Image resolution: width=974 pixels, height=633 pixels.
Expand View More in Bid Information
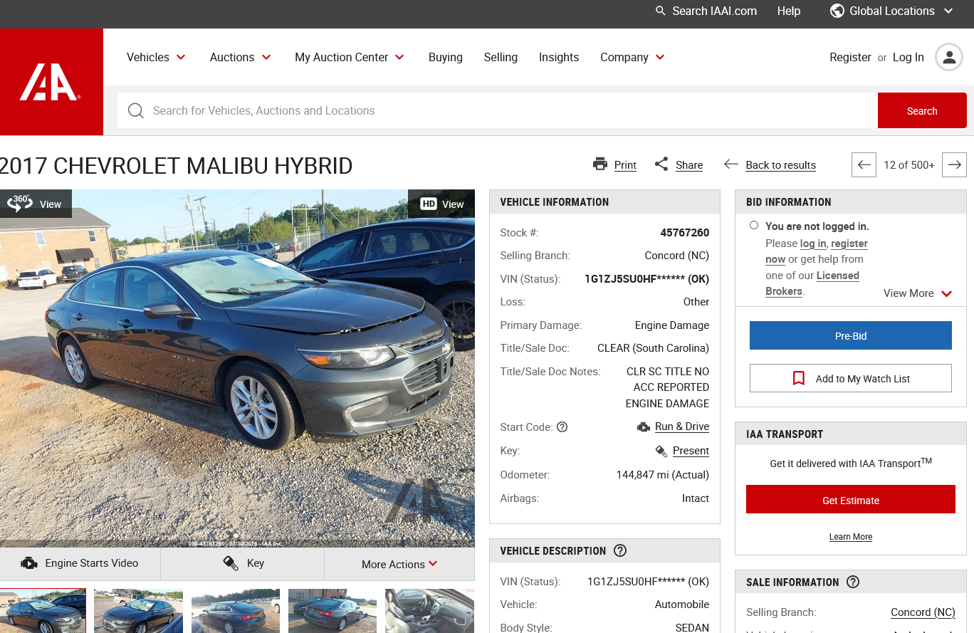pyautogui.click(x=918, y=293)
